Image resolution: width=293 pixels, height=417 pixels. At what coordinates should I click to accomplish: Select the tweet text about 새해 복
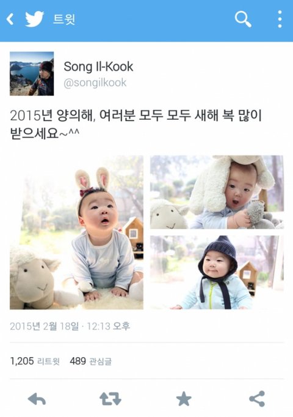click(x=136, y=124)
